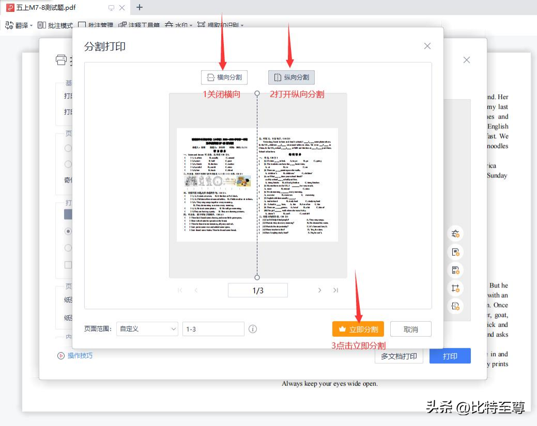Open 提取和识别 dropdown in toolbar

point(220,25)
